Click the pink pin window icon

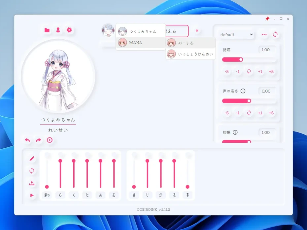click(267, 19)
